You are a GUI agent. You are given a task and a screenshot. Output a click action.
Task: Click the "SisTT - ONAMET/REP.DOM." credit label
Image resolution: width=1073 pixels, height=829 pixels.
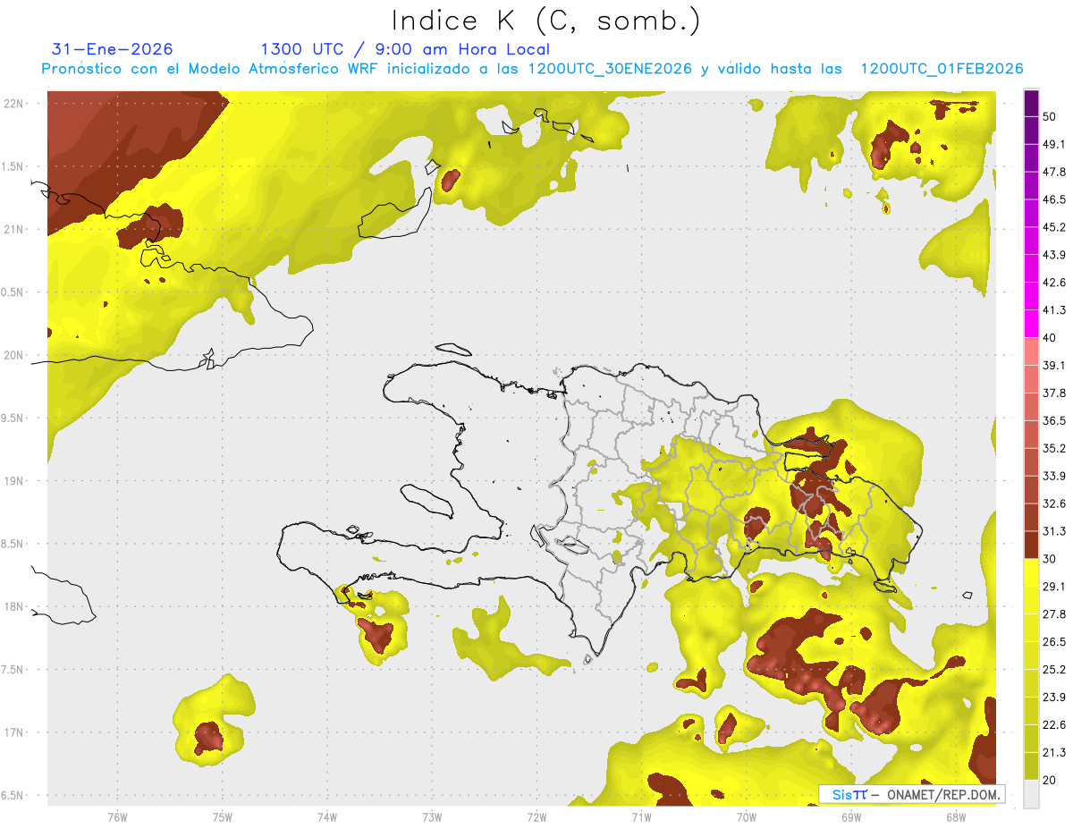(x=912, y=794)
